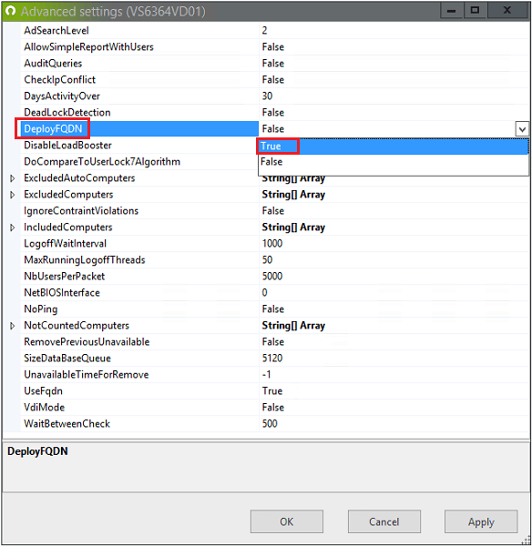Edit the AdSearchLevel value field
The height and width of the screenshot is (546, 532).
[394, 31]
